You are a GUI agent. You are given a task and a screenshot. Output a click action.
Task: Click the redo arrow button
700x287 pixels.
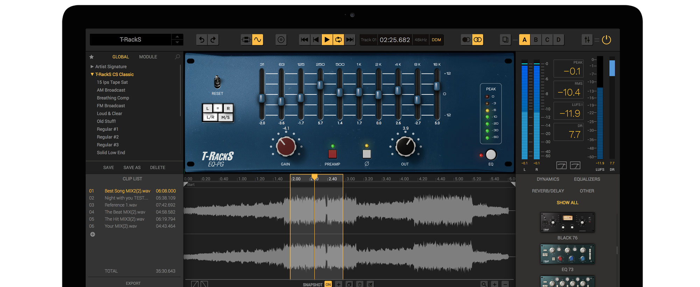tap(213, 40)
